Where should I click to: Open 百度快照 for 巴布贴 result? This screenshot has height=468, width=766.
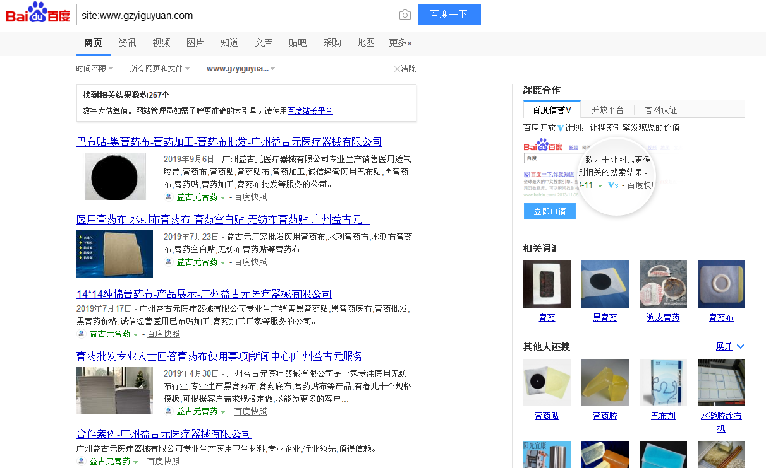[x=251, y=197]
